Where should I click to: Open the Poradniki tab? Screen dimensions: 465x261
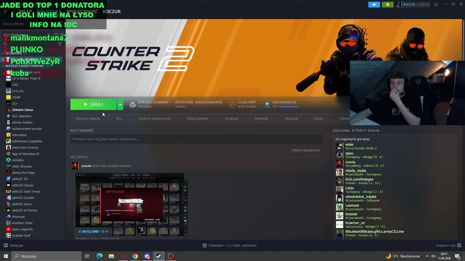click(x=261, y=119)
